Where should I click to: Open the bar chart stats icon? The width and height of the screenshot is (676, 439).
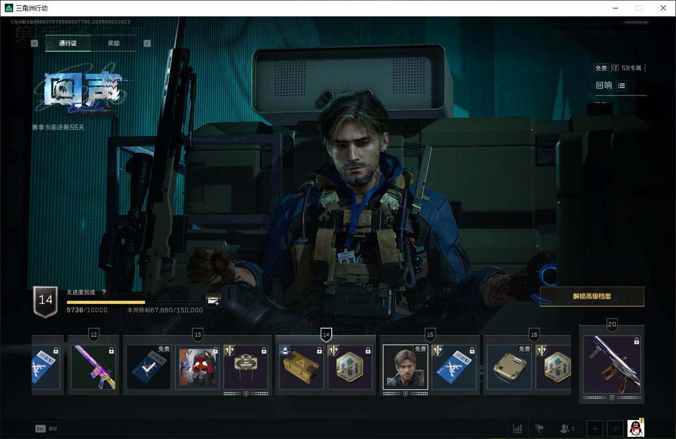click(x=517, y=429)
